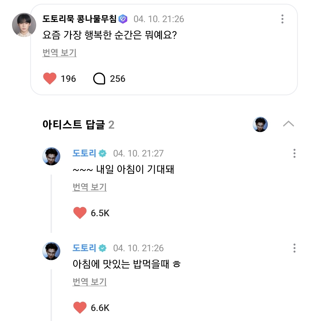Like the artist reply with 6.5K hearts
Screen dimensions: 310x321
tap(80, 213)
